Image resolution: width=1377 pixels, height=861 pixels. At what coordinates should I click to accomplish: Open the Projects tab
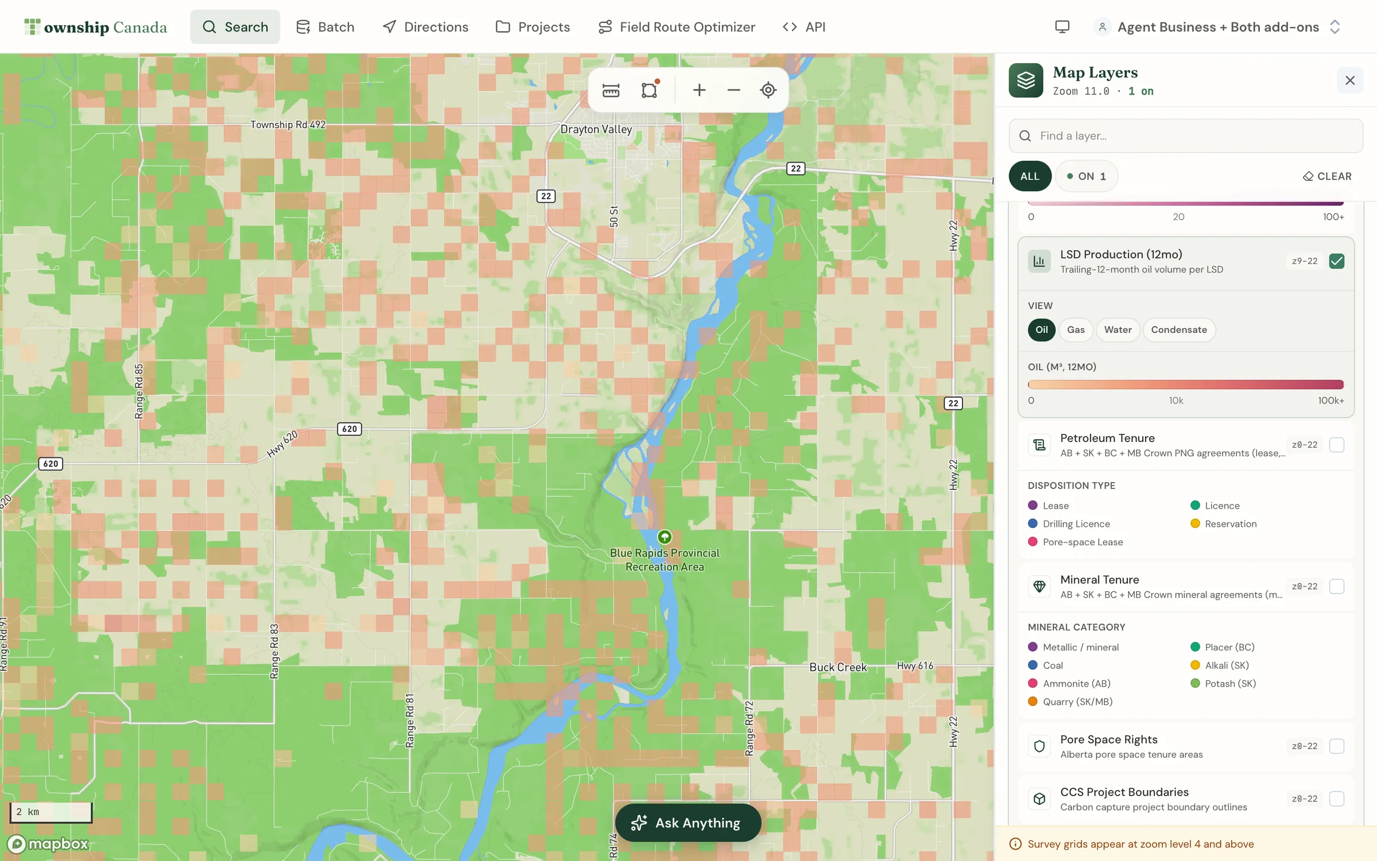(x=533, y=27)
